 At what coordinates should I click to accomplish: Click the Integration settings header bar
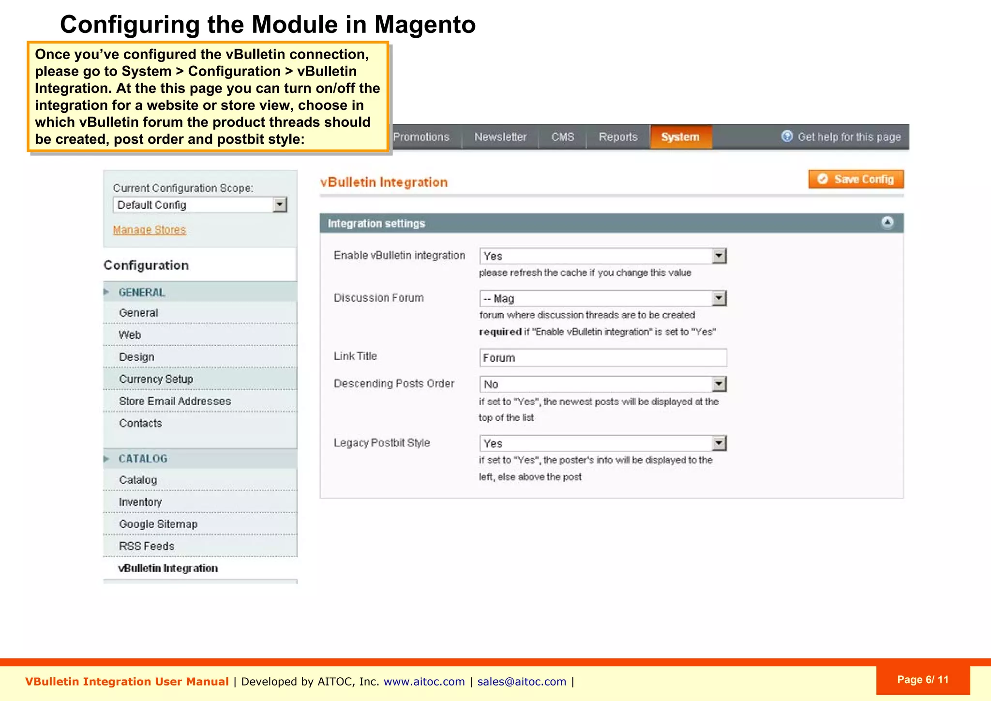pos(612,223)
